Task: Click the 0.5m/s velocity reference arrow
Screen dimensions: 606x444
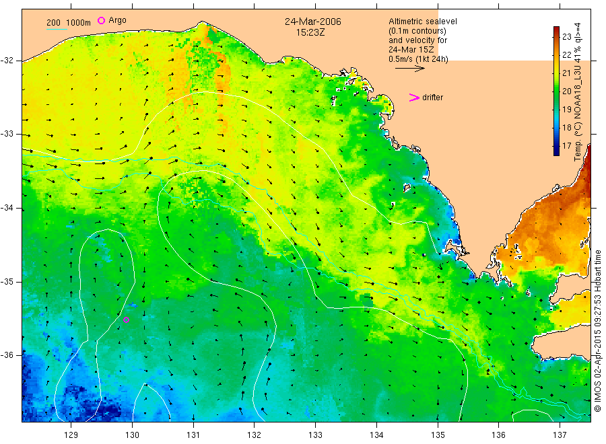Action: 409,69
